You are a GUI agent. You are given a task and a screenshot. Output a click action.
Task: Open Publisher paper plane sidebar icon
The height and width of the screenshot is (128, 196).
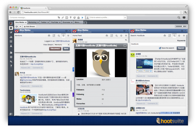point(11,32)
